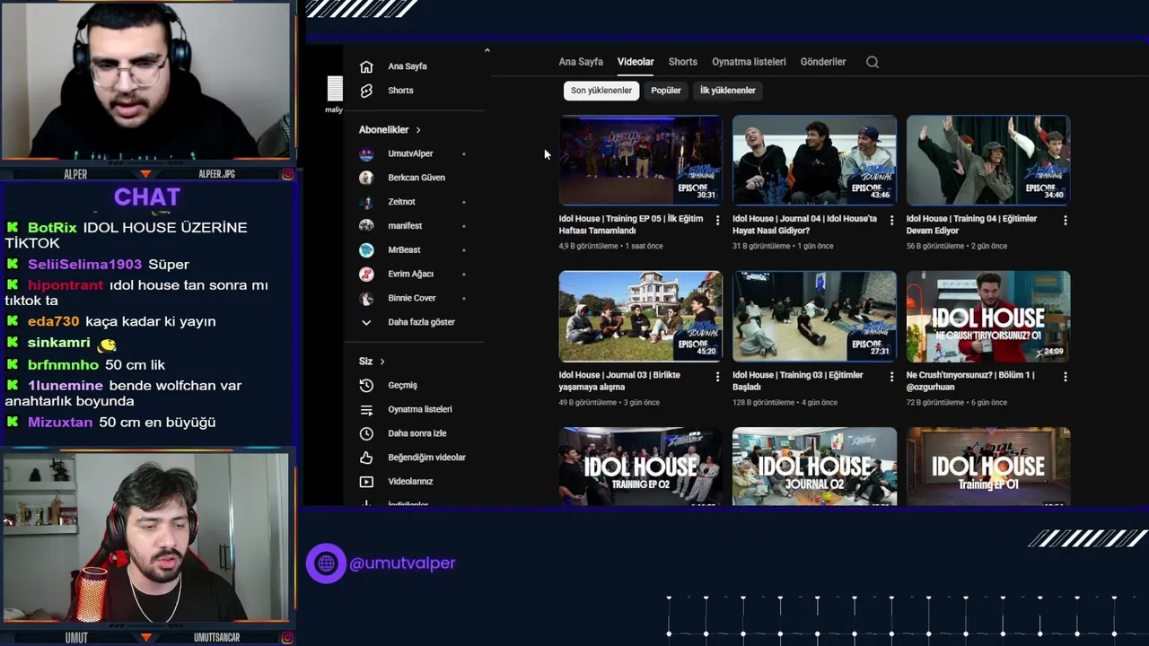Open Berkcan Güven channel avatar
Screen dimensions: 1149x646
[366, 178]
